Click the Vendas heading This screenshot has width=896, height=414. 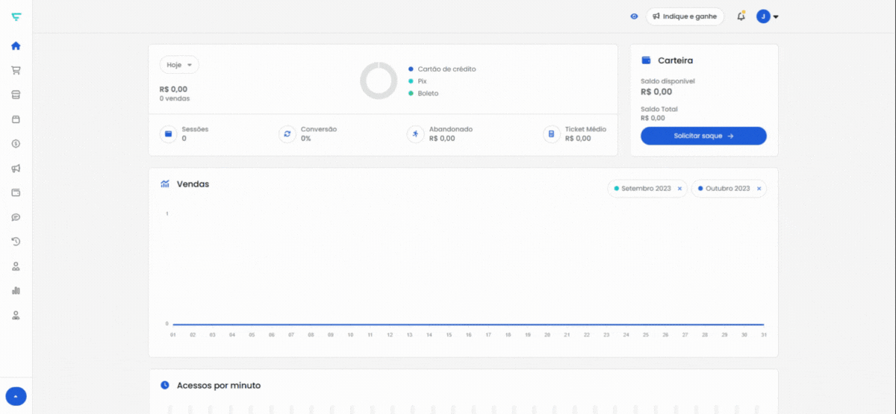(193, 184)
